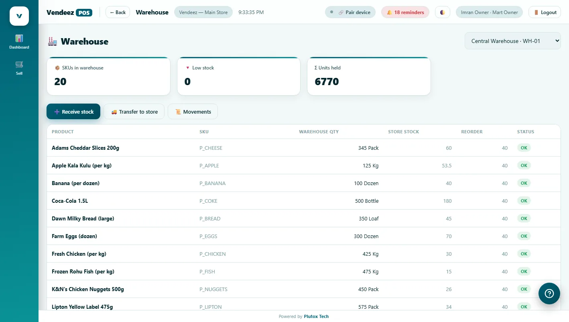Select Frozen Rohu Fish (per kg)
Screen dimensions: 569x322
[x=83, y=271]
